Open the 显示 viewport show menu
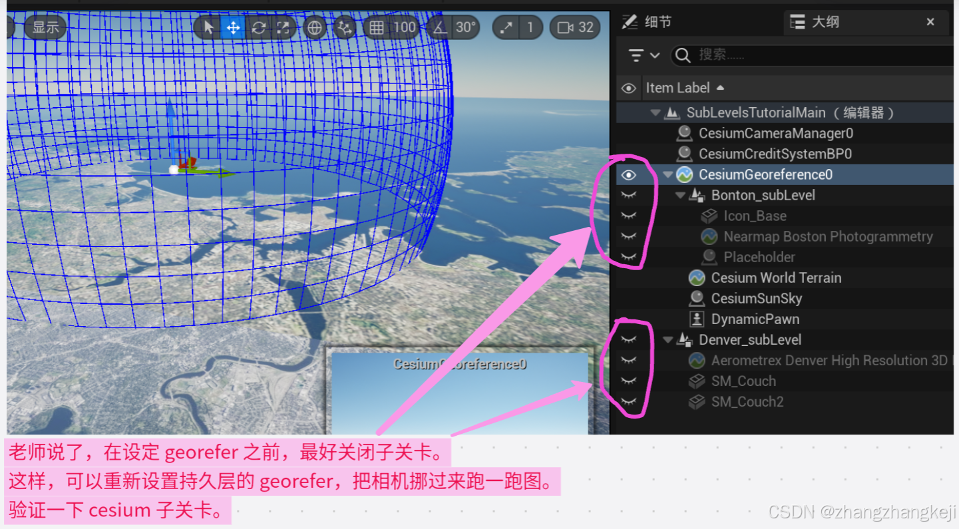Screen dimensions: 959x529 coord(44,27)
